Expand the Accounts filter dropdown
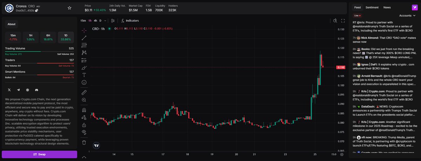The height and width of the screenshot is (161, 421). (407, 16)
